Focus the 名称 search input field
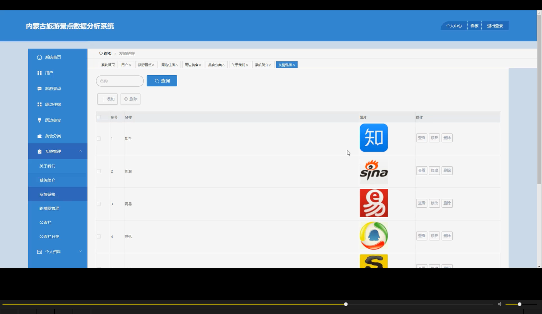Image resolution: width=542 pixels, height=314 pixels. [120, 81]
